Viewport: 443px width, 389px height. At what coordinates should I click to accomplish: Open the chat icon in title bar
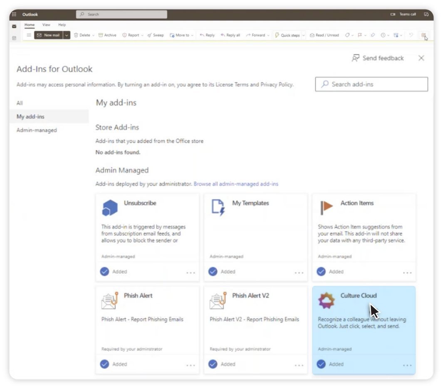coord(426,14)
